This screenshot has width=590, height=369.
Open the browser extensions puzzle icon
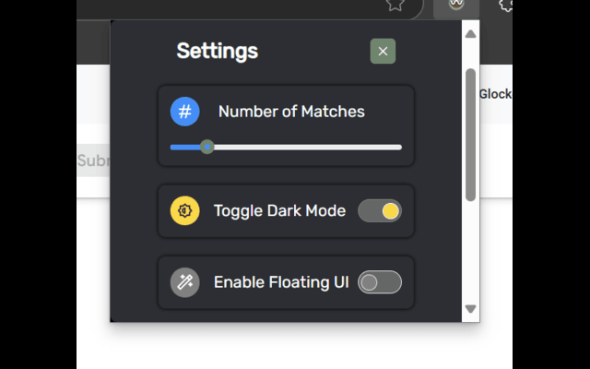point(506,5)
